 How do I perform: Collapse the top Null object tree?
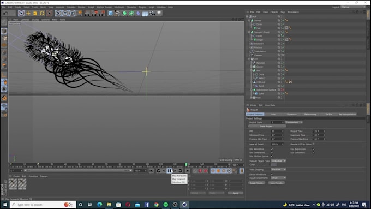[247, 16]
